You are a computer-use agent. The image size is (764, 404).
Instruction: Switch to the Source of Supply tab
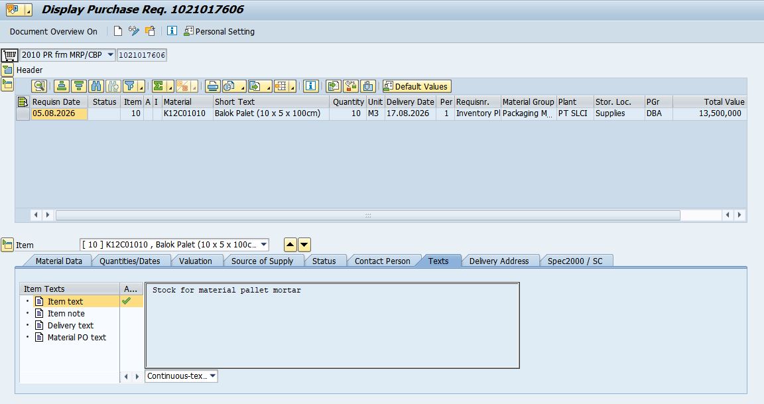click(x=262, y=261)
